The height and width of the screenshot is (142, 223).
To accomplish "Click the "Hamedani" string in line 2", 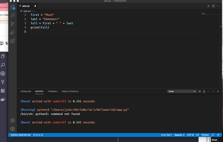I will 51,19.
